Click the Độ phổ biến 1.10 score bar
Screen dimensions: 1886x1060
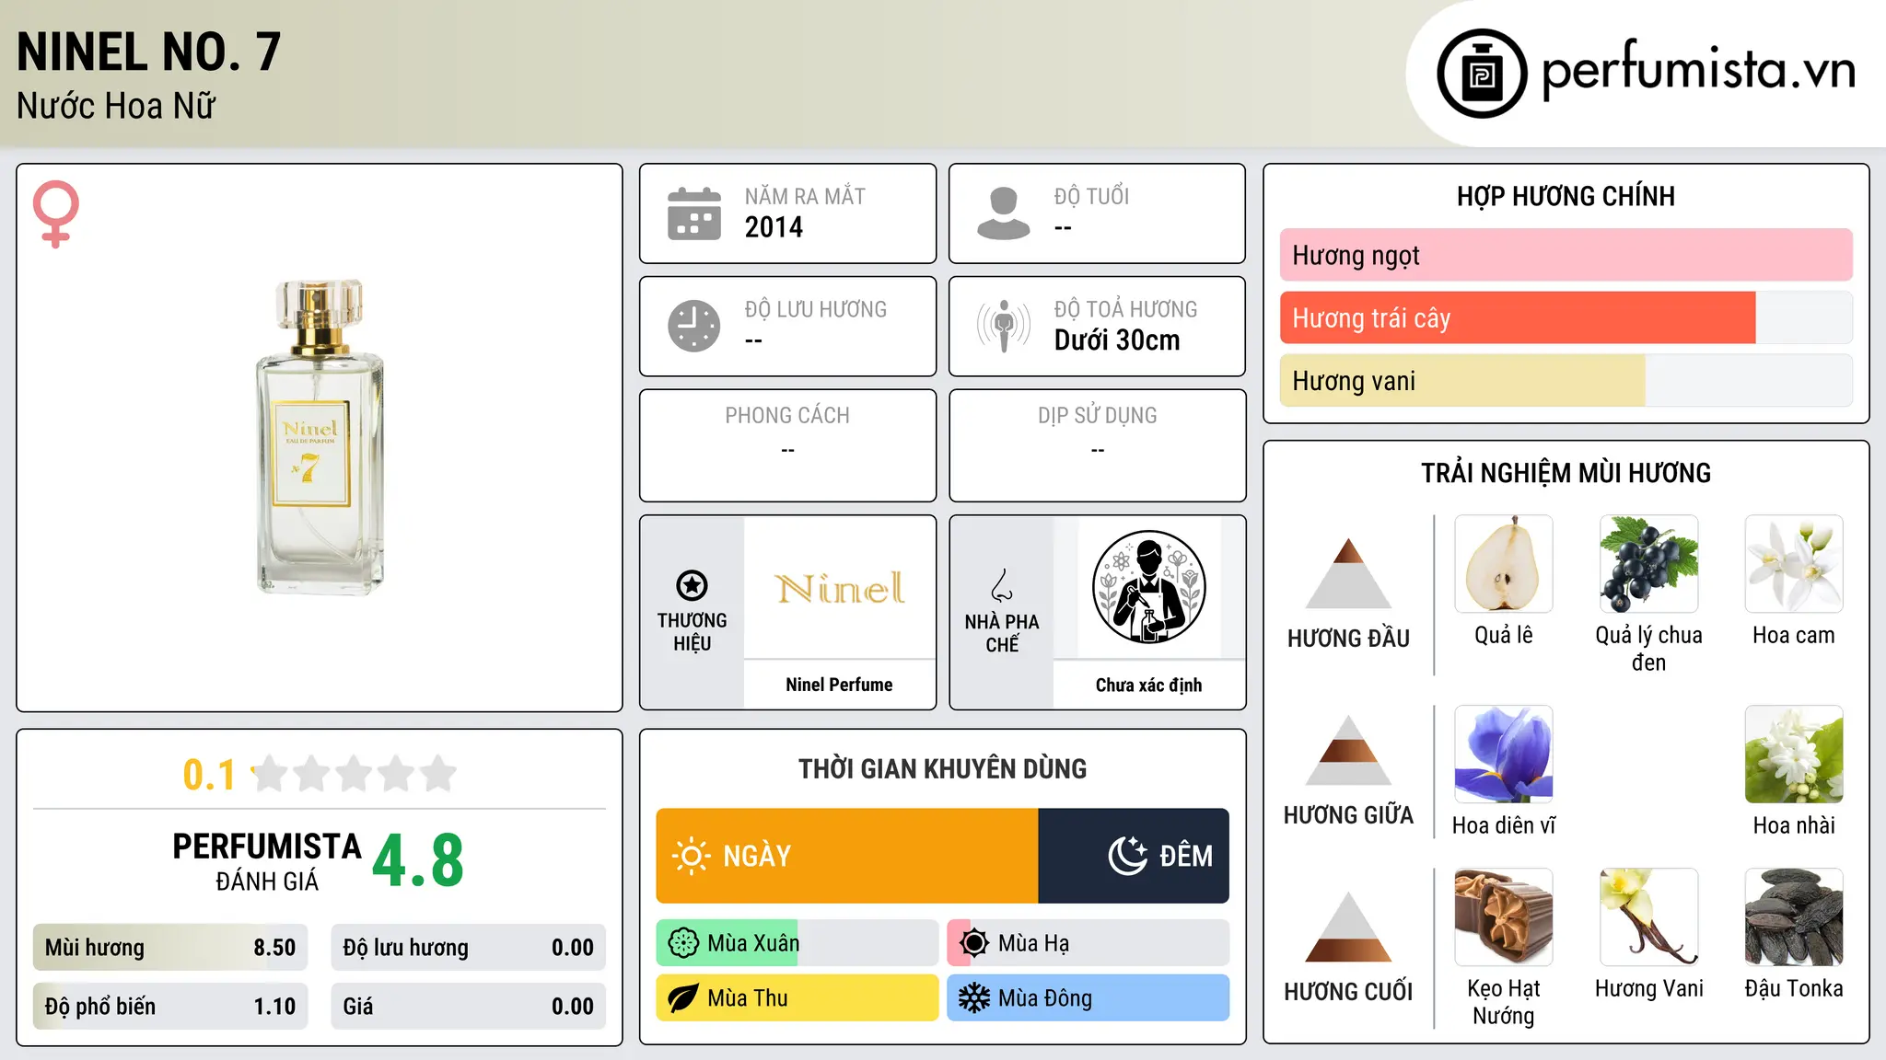(170, 1007)
